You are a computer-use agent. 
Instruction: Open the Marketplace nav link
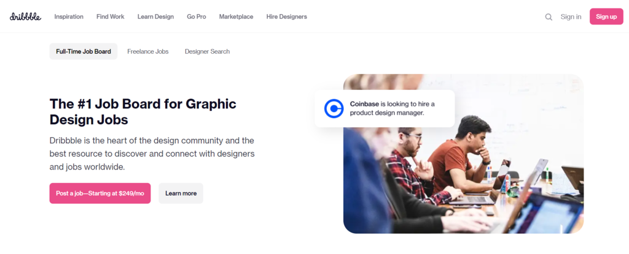click(x=236, y=17)
